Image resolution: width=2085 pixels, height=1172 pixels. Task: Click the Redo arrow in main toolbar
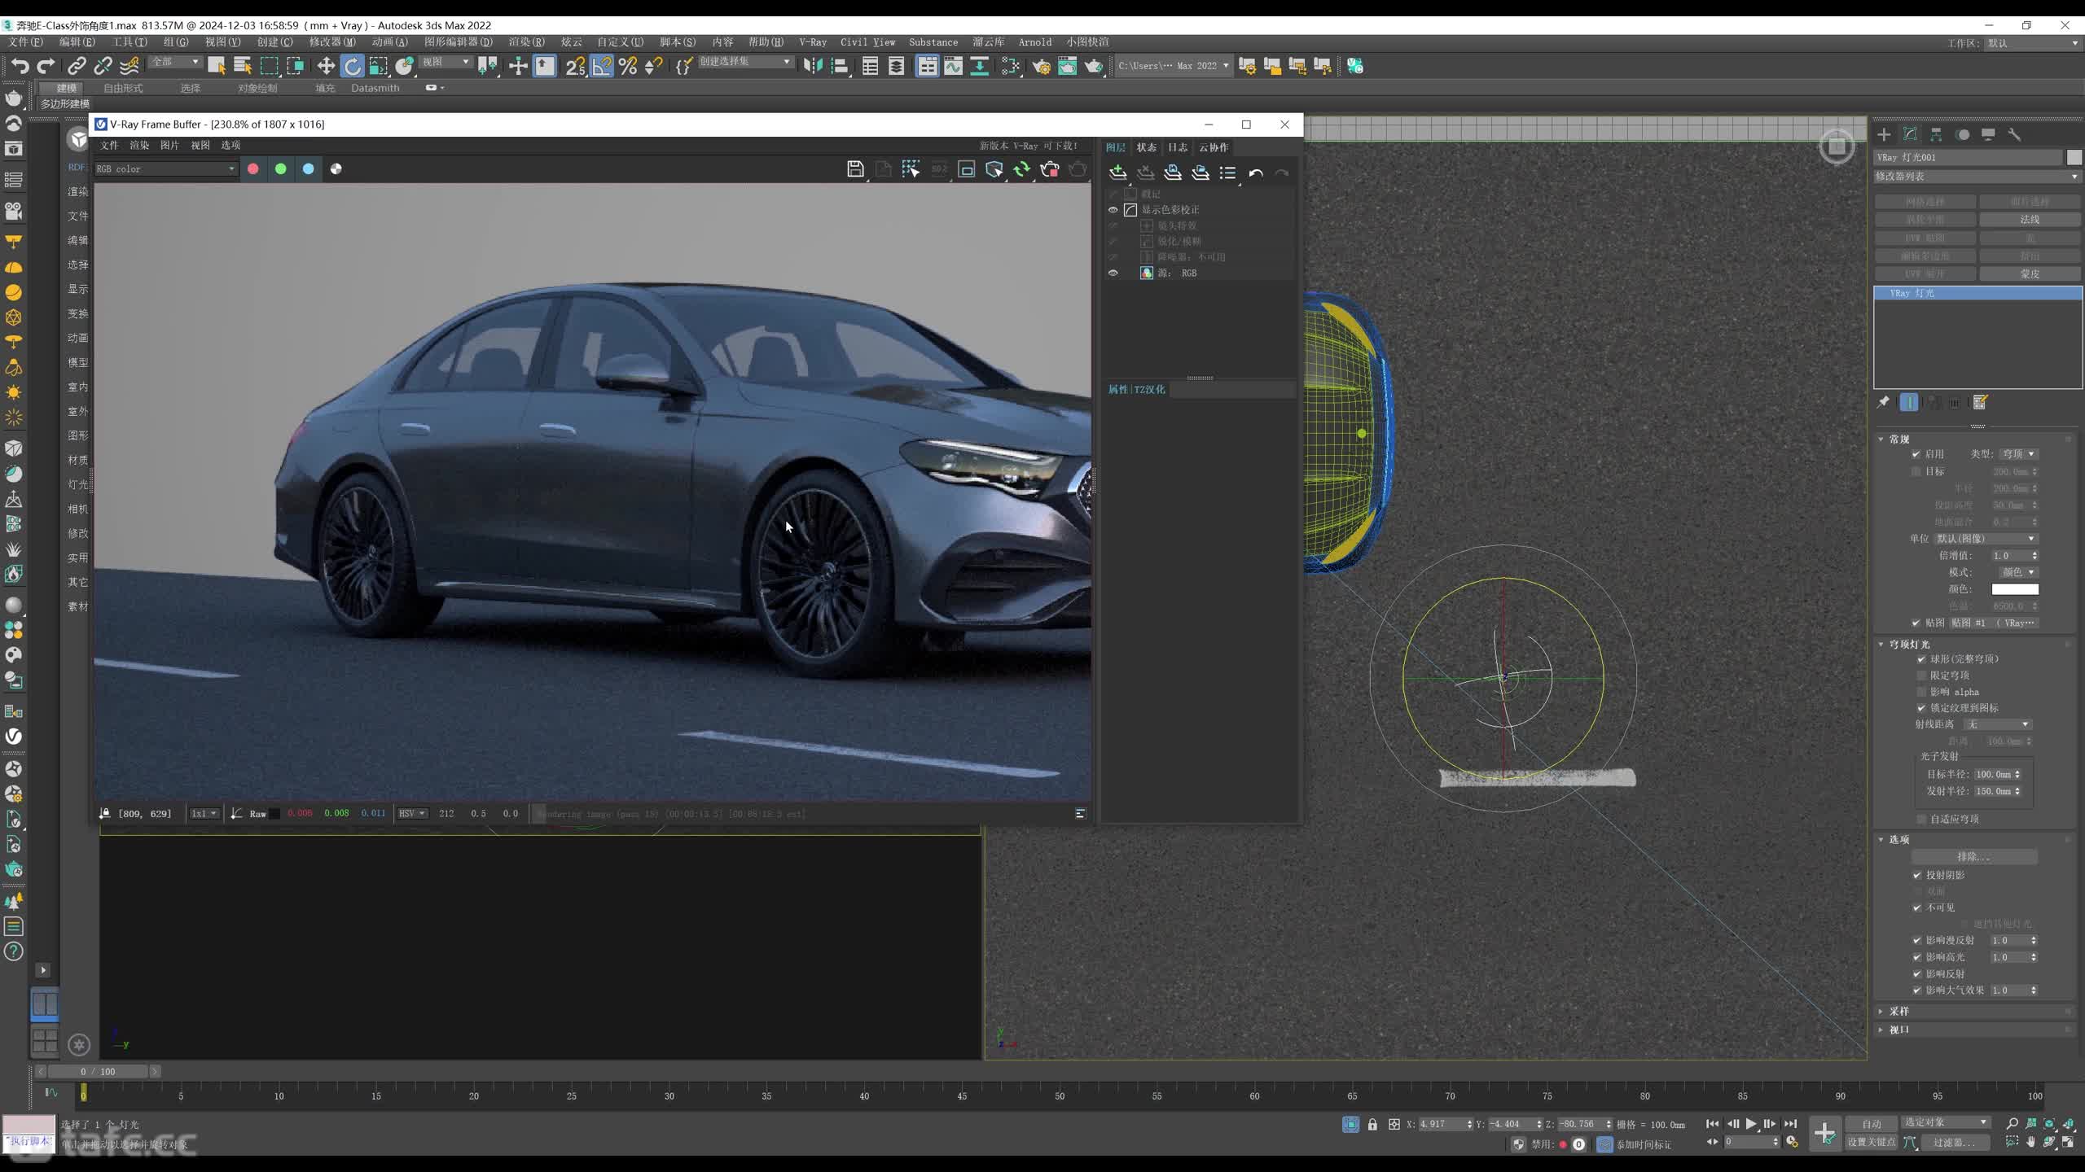coord(46,66)
